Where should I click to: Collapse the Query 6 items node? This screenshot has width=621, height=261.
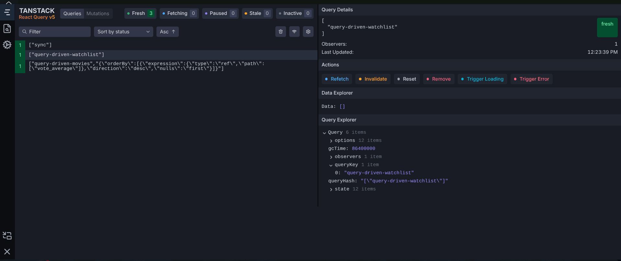click(344, 132)
